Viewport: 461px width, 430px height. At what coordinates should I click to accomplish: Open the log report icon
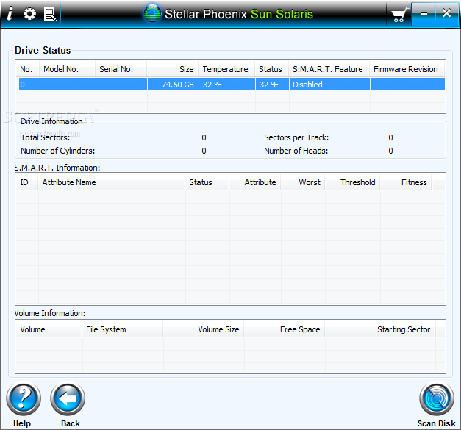point(50,14)
